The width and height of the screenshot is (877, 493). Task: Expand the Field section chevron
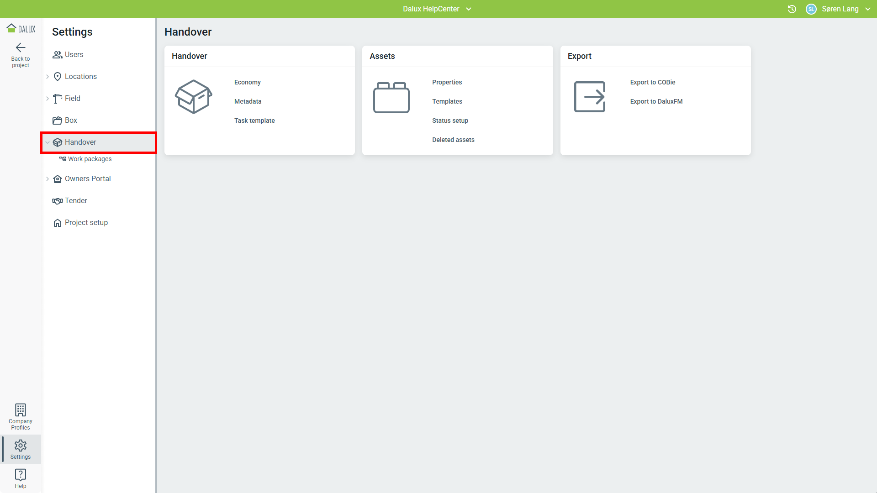(48, 99)
